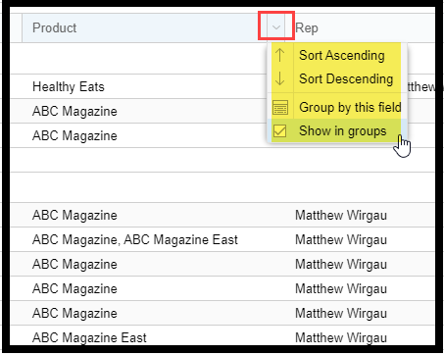
Task: Click the Show in groups label
Action: point(343,131)
